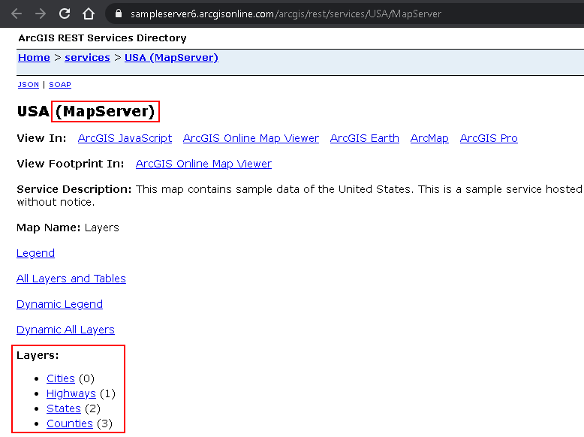View footprint in ArcGIS Online Map Viewer
Viewport: 584px width, 437px height.
coord(203,164)
